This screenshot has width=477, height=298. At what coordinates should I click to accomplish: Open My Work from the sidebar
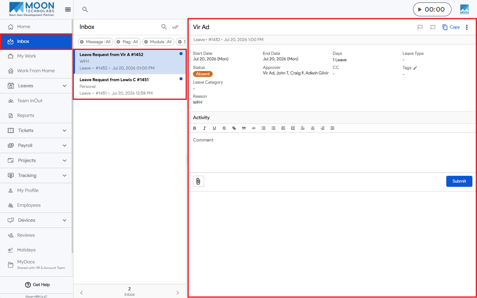pyautogui.click(x=36, y=56)
